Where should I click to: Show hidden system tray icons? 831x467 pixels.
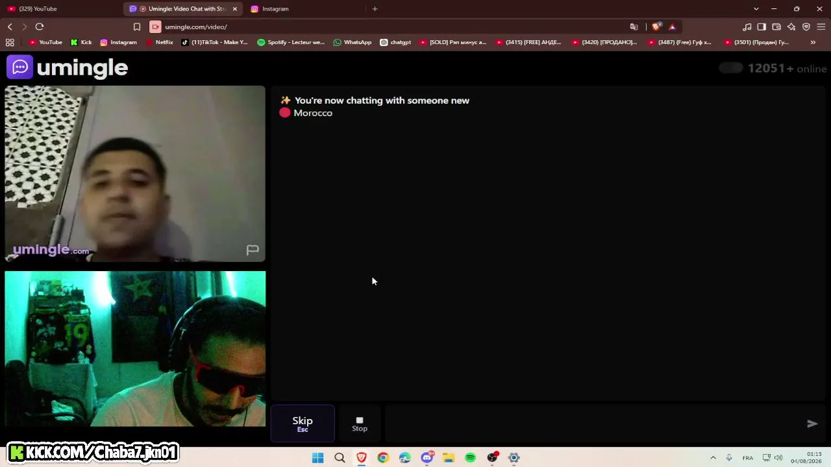coord(713,458)
